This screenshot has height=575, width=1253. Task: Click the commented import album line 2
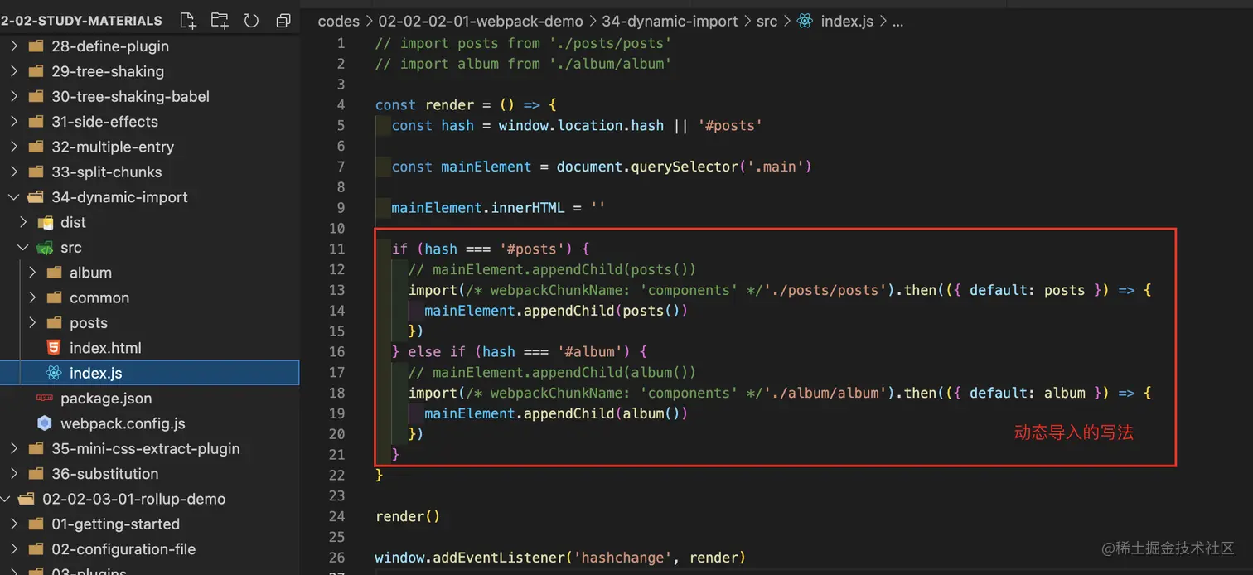coord(523,64)
